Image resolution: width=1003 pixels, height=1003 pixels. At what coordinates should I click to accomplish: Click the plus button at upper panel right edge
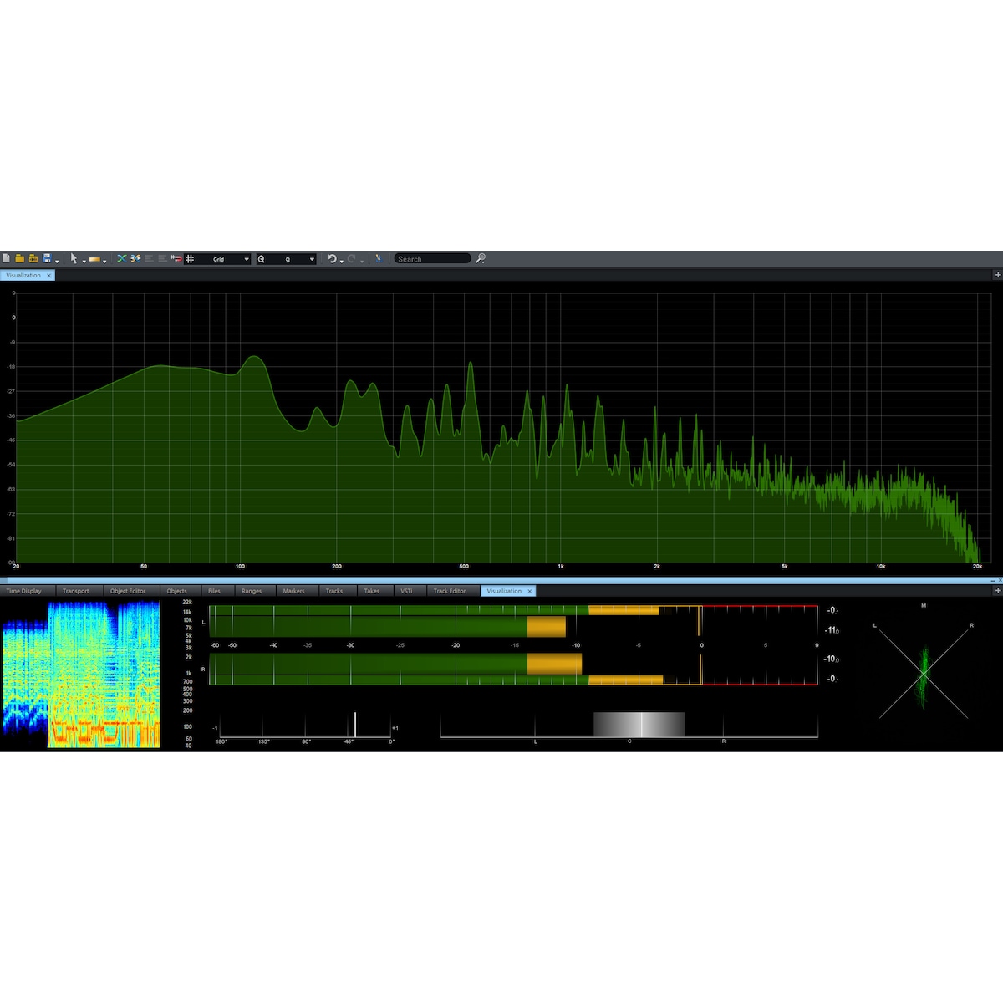point(997,275)
